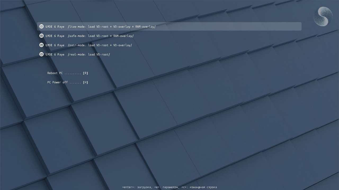This screenshot has width=339, height=190.
Task: Select the LMDE 6 Faye live-mode boot entry
Action: coord(169,26)
